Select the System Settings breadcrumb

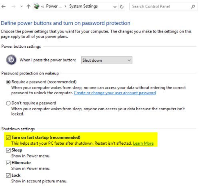point(83,6)
